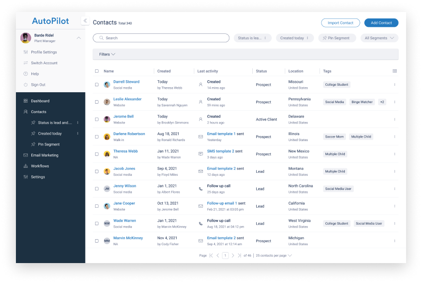
Task: Click Darlene Robertson's avatar
Action: pyautogui.click(x=107, y=137)
